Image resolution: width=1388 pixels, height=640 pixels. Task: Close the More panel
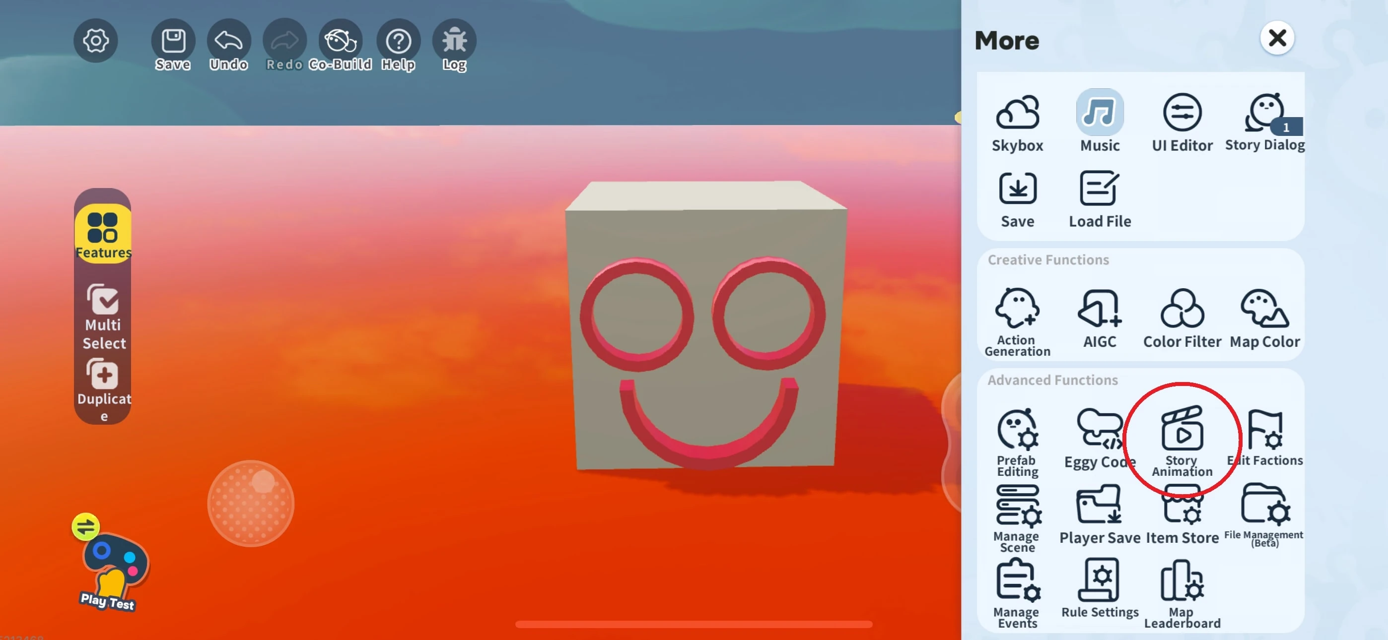click(x=1277, y=38)
